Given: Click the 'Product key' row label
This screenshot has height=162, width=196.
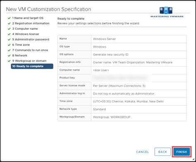Looking at the screenshot, I should pyautogui.click(x=67, y=78).
